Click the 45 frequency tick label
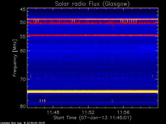Image resolution: width=166 pixels, height=124 pixels. [x=23, y=10]
